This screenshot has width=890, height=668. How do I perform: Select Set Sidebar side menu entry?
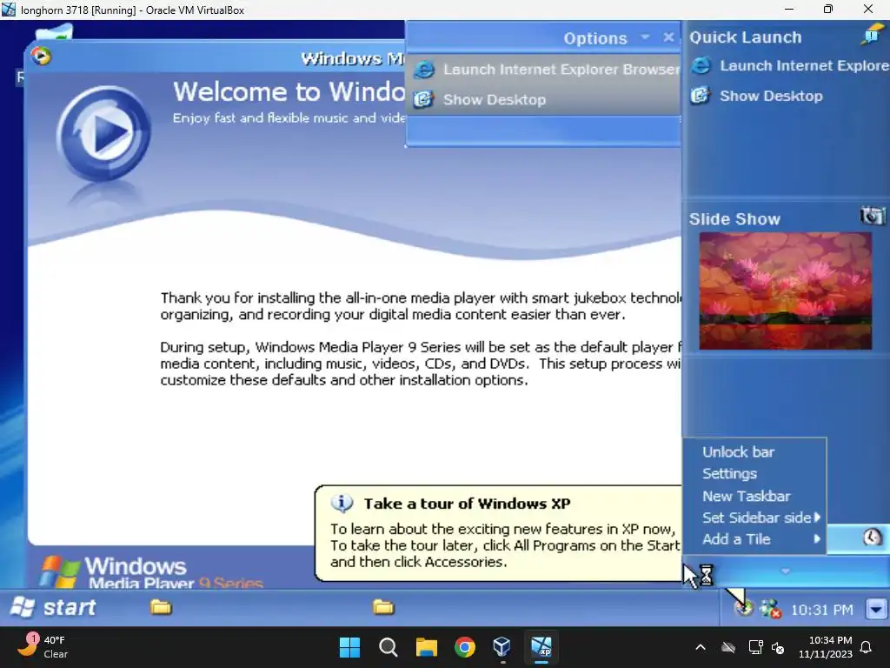(757, 518)
